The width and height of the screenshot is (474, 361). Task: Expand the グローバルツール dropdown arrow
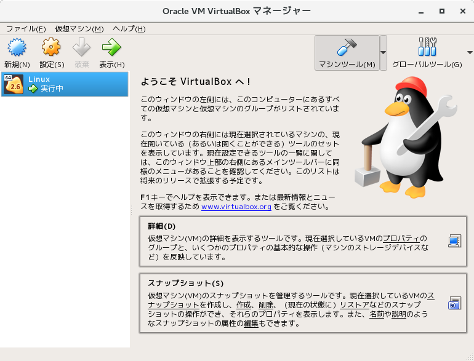[470, 52]
